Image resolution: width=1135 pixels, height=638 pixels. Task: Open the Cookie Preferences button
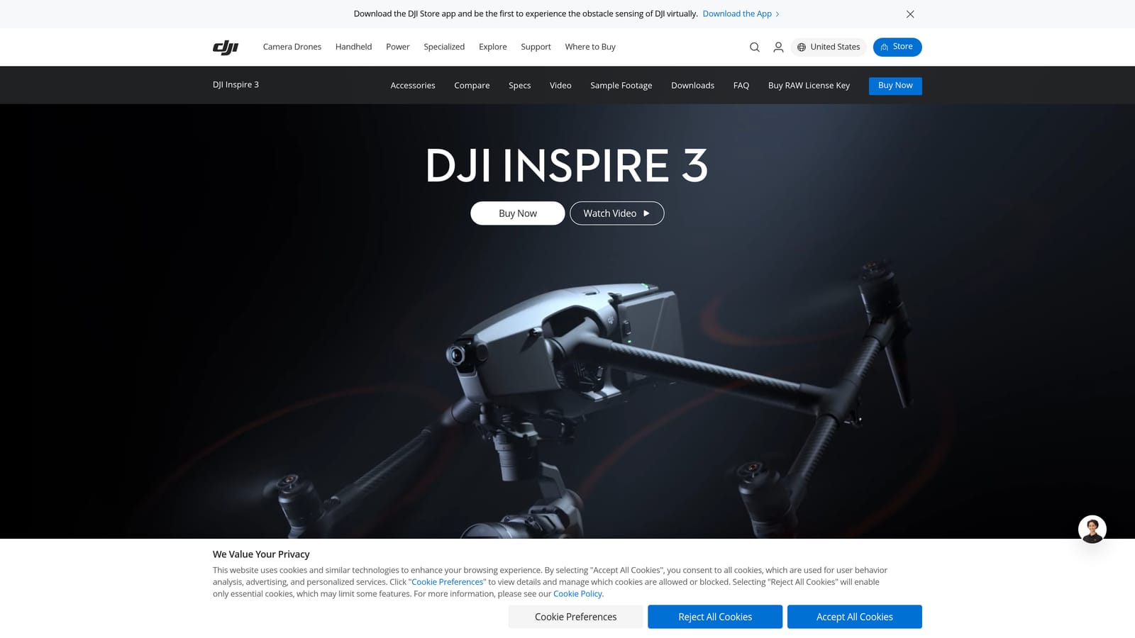tap(576, 617)
